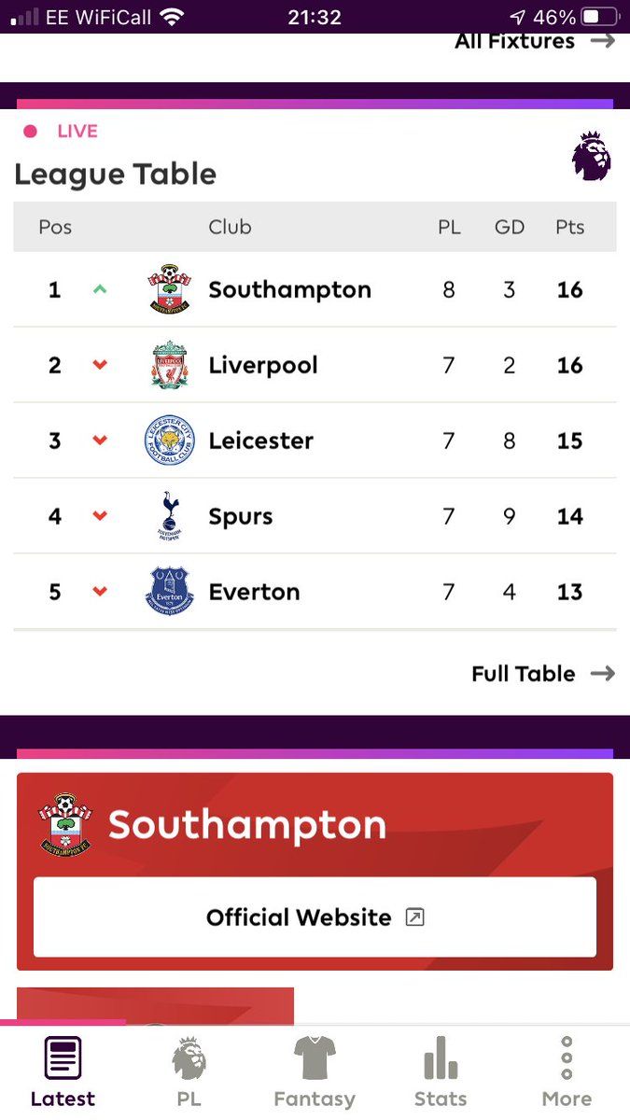Select the Liverpool table row name

(x=263, y=365)
